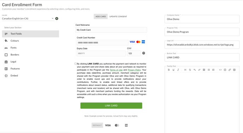
Task: Select the Mastercard preview theme toggle
Action: click(117, 125)
